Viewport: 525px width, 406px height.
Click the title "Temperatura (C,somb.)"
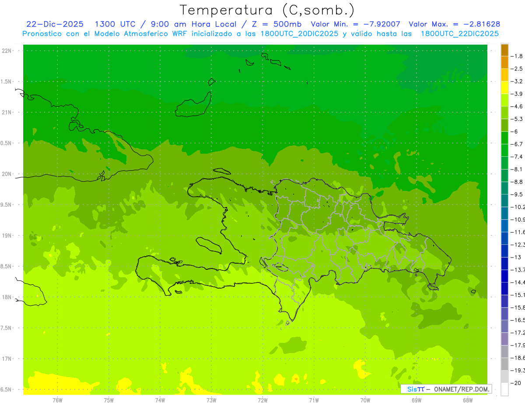click(x=267, y=10)
